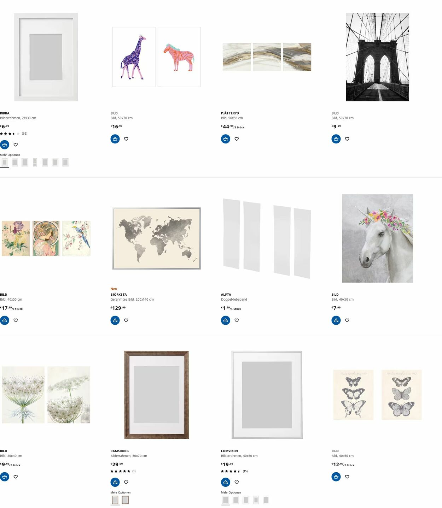
Task: Add PJÄTTERYD picture set to cart
Action: 226,139
